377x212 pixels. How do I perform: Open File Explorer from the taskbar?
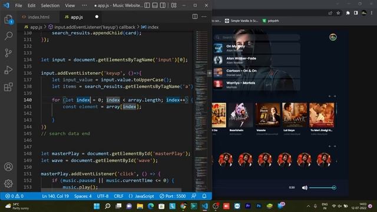(x=140, y=206)
